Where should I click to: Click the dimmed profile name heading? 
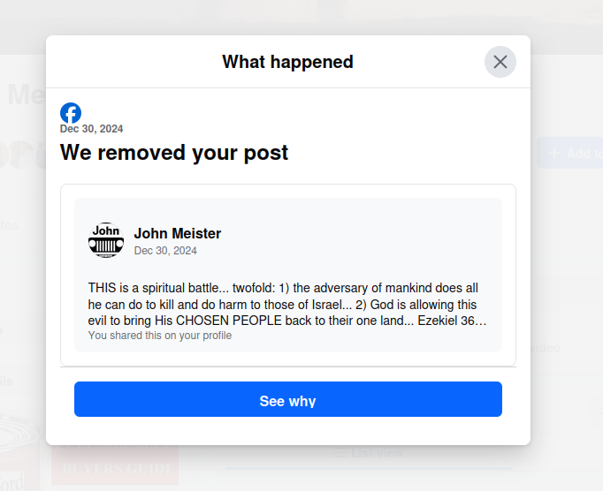click(x=25, y=94)
